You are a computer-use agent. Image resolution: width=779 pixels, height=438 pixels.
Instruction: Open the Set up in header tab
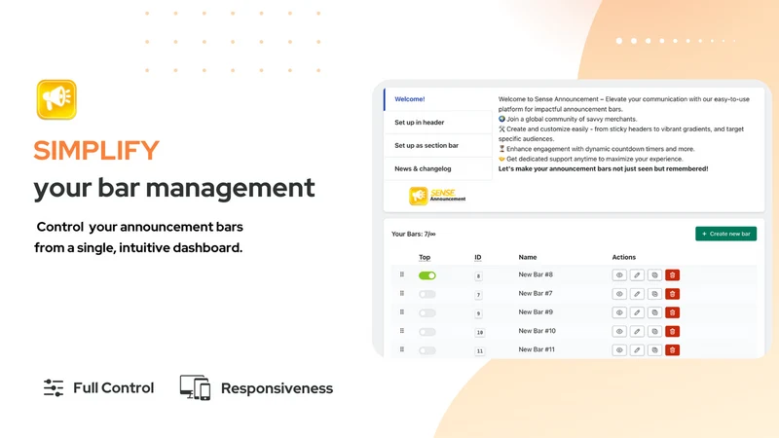(437, 123)
